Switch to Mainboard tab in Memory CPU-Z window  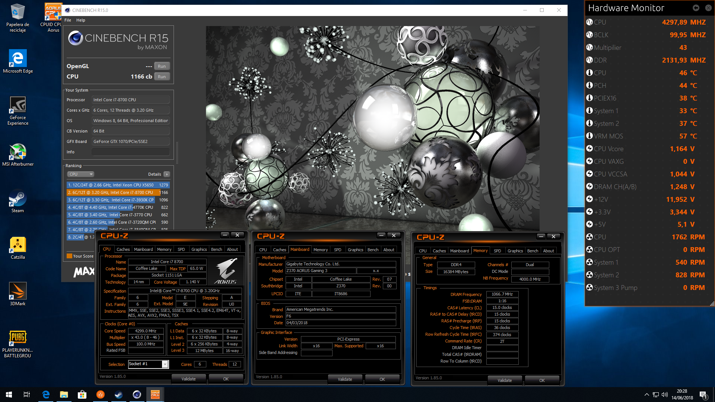coord(460,251)
